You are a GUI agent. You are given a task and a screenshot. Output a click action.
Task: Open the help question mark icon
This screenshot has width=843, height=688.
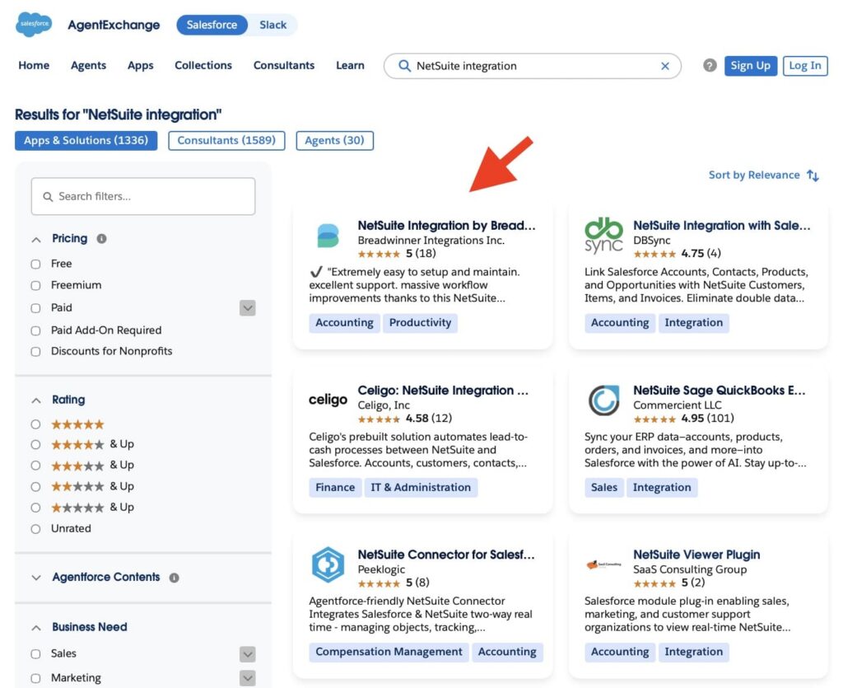tap(710, 65)
